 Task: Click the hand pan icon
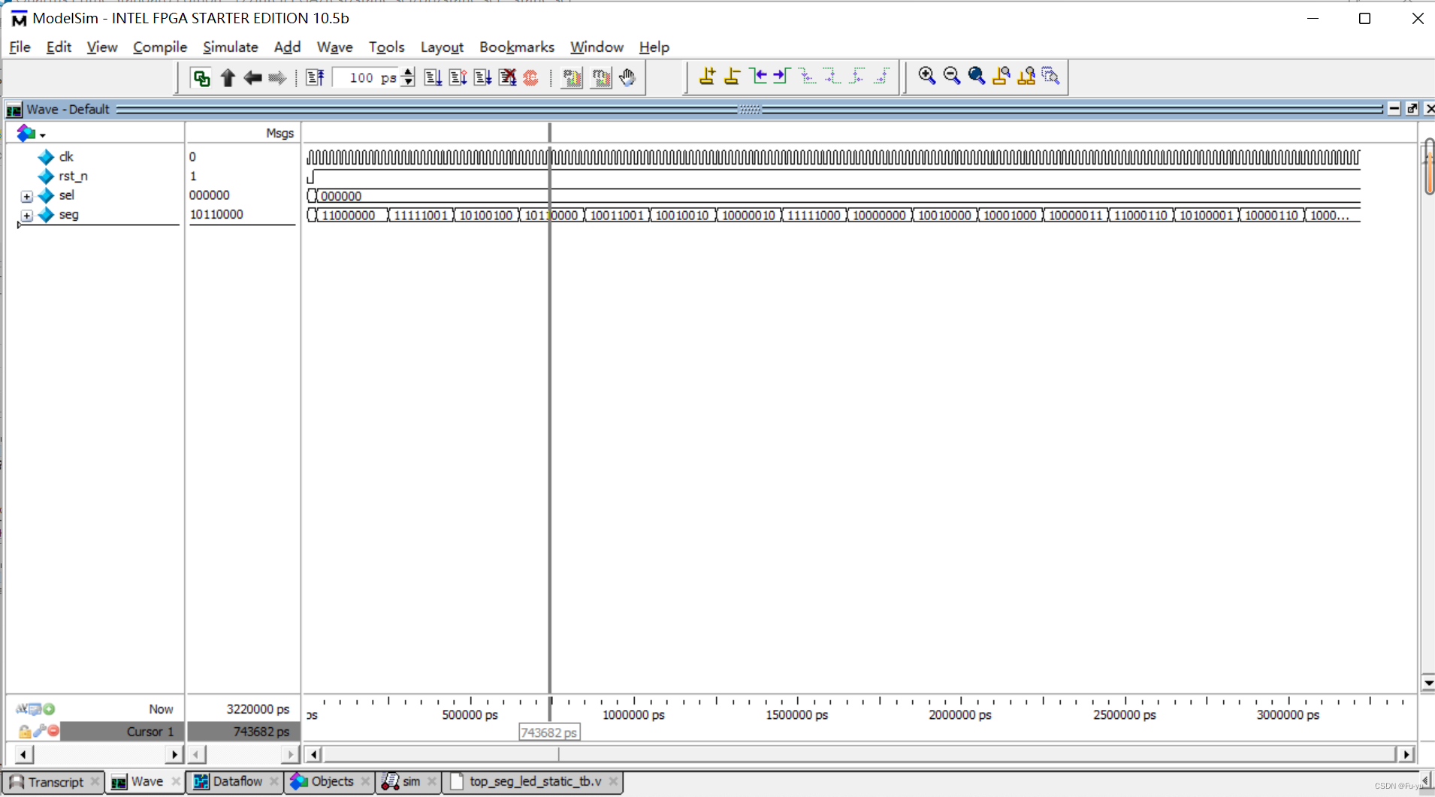click(627, 77)
